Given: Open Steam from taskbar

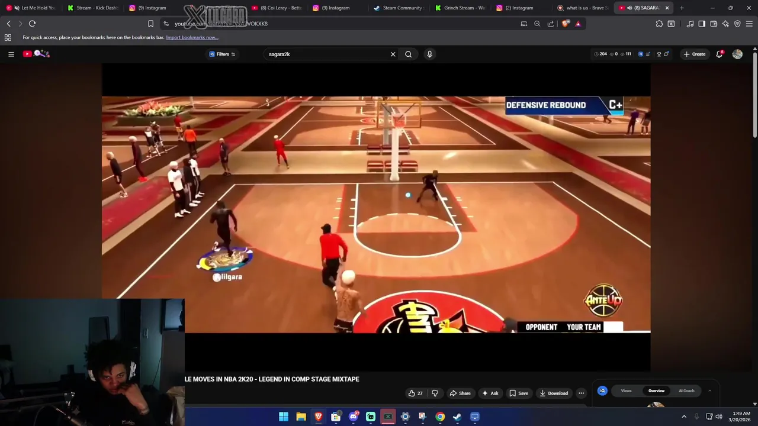Looking at the screenshot, I should click(x=457, y=417).
